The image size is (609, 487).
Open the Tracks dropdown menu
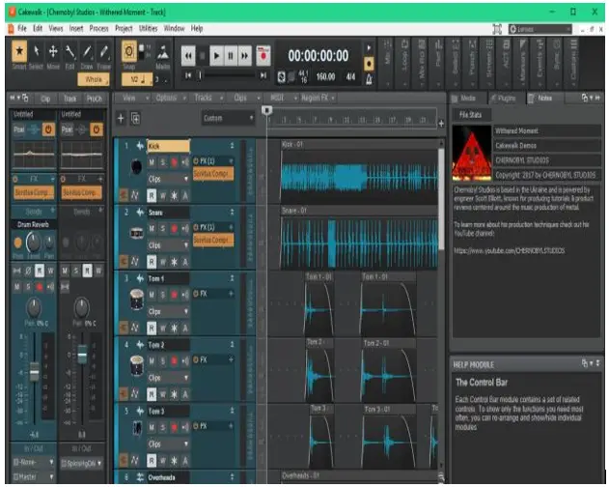[208, 98]
